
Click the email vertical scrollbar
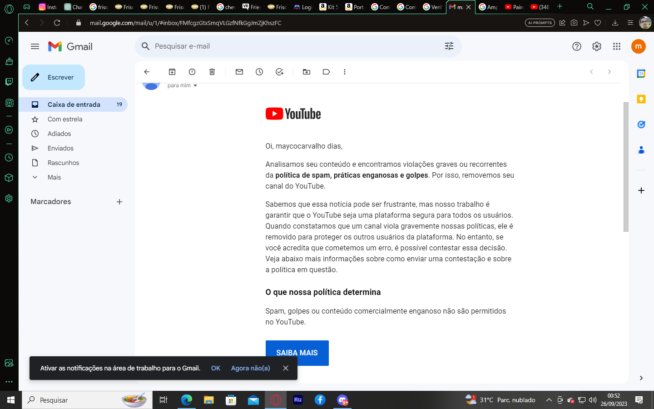pos(626,167)
